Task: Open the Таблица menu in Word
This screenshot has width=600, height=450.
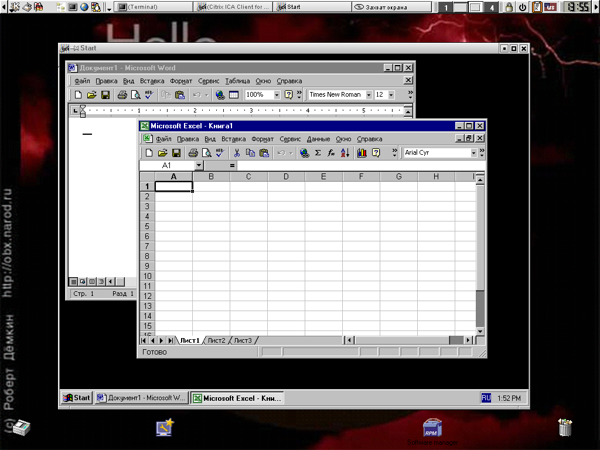Action: 237,81
